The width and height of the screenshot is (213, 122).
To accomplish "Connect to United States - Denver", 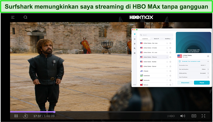I will (x=154, y=66).
